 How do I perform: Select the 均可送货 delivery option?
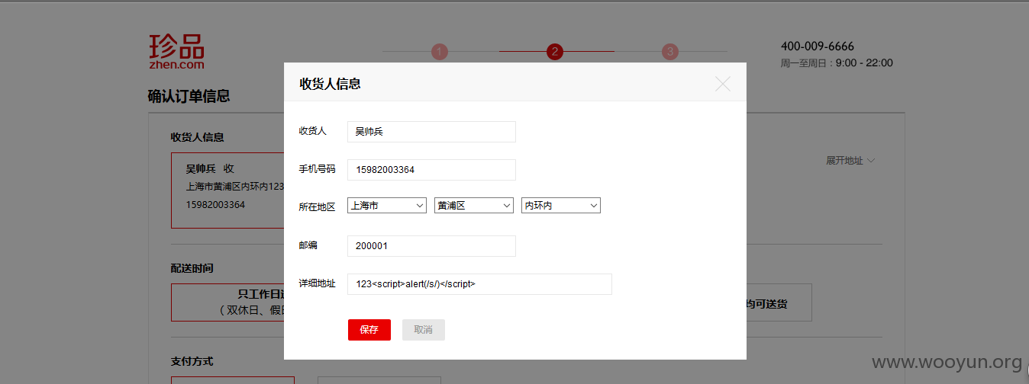[779, 302]
